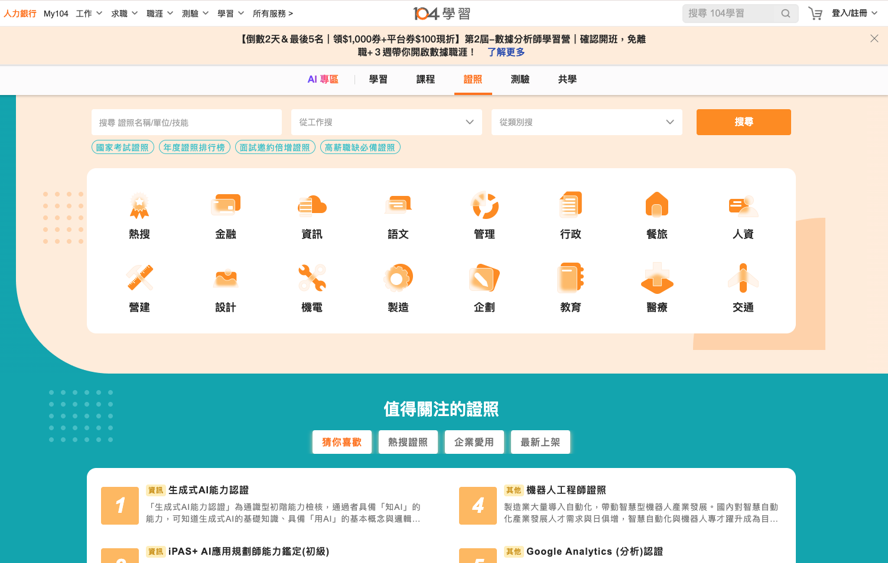Image resolution: width=888 pixels, height=563 pixels.
Task: Click the 國家考試證照 tag
Action: (x=123, y=148)
